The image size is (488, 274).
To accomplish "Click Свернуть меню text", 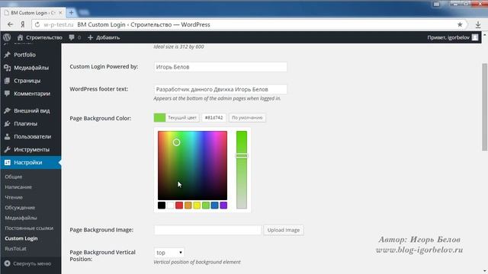I will click(x=32, y=263).
